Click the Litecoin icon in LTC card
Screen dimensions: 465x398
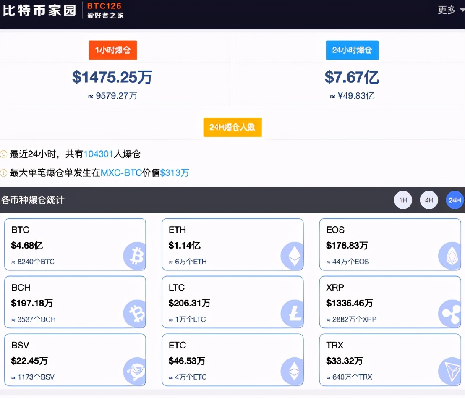coord(292,314)
